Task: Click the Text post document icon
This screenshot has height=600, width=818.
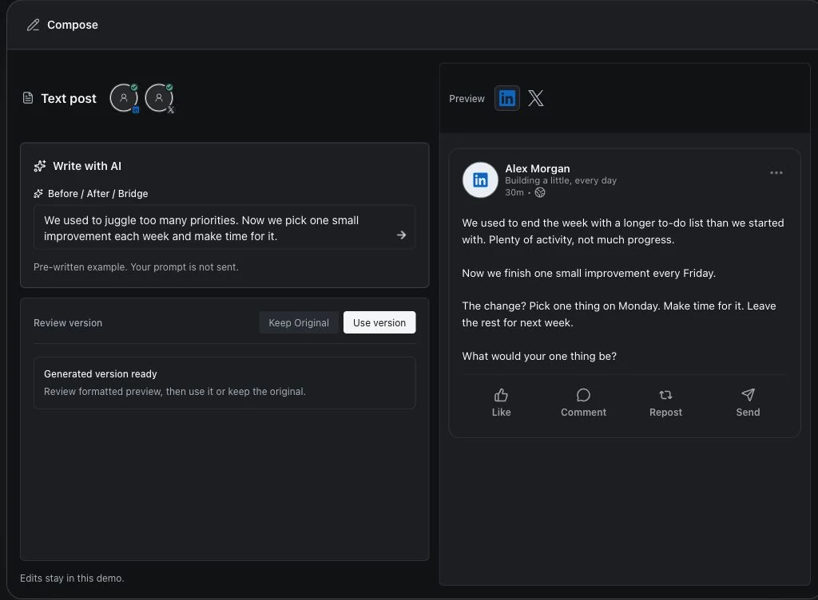Action: 28,98
